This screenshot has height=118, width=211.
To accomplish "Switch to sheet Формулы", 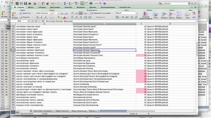I will click(x=92, y=111).
